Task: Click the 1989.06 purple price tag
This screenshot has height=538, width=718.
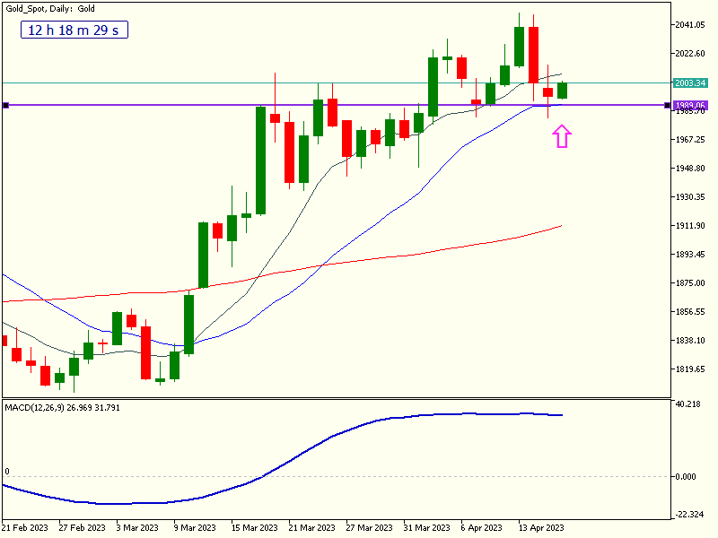Action: pos(689,105)
